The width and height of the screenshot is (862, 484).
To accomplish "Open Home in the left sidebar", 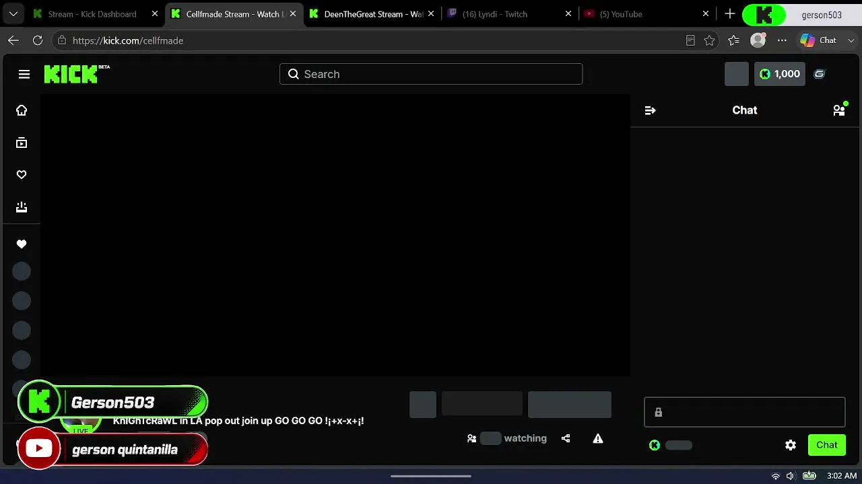I will click(x=22, y=110).
